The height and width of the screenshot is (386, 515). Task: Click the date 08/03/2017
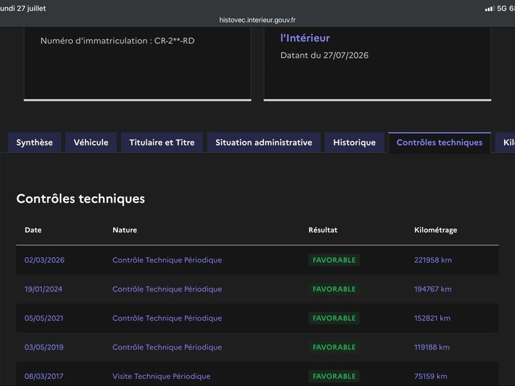[44, 376]
